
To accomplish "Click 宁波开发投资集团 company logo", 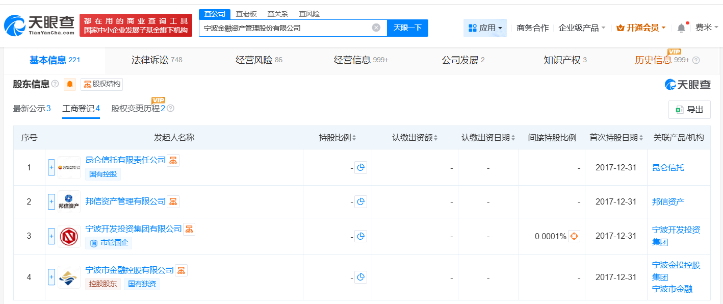I will (x=69, y=236).
